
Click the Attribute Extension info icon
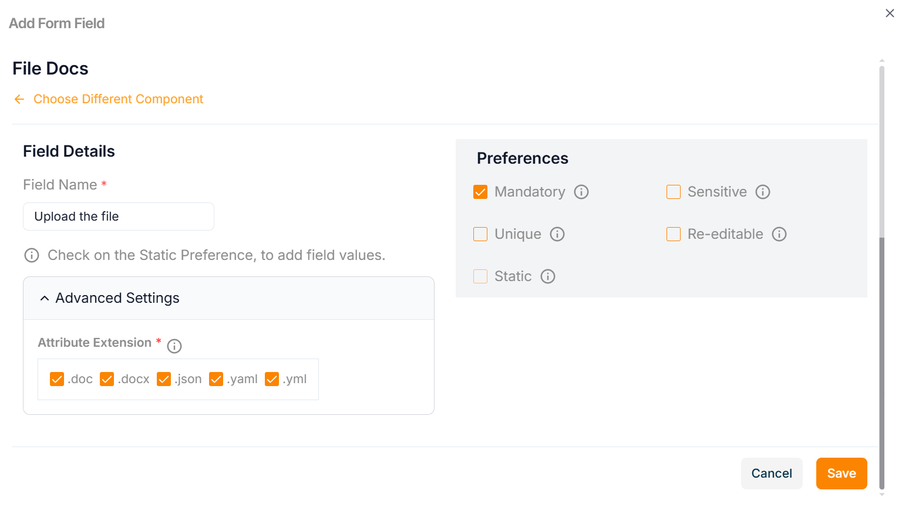(174, 346)
